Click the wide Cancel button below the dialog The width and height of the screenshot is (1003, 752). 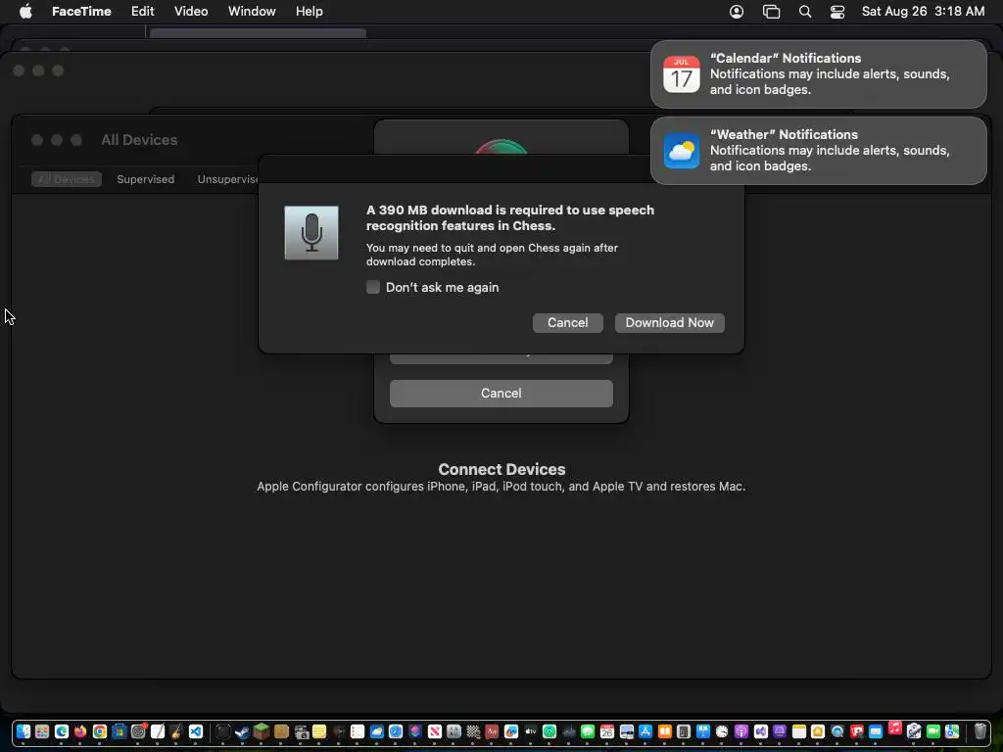pyautogui.click(x=501, y=394)
